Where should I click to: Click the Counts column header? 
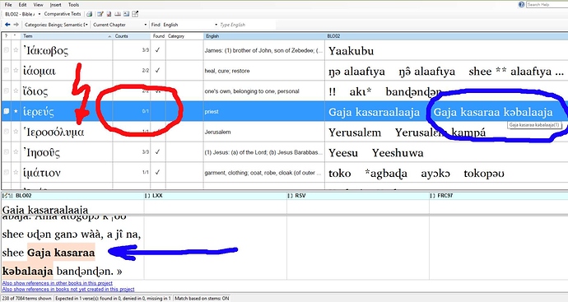coord(132,36)
